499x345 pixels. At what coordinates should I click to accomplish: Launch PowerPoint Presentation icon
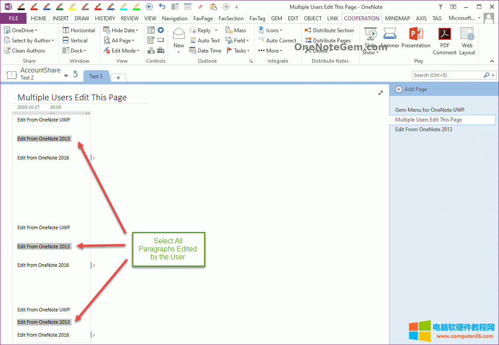click(416, 38)
